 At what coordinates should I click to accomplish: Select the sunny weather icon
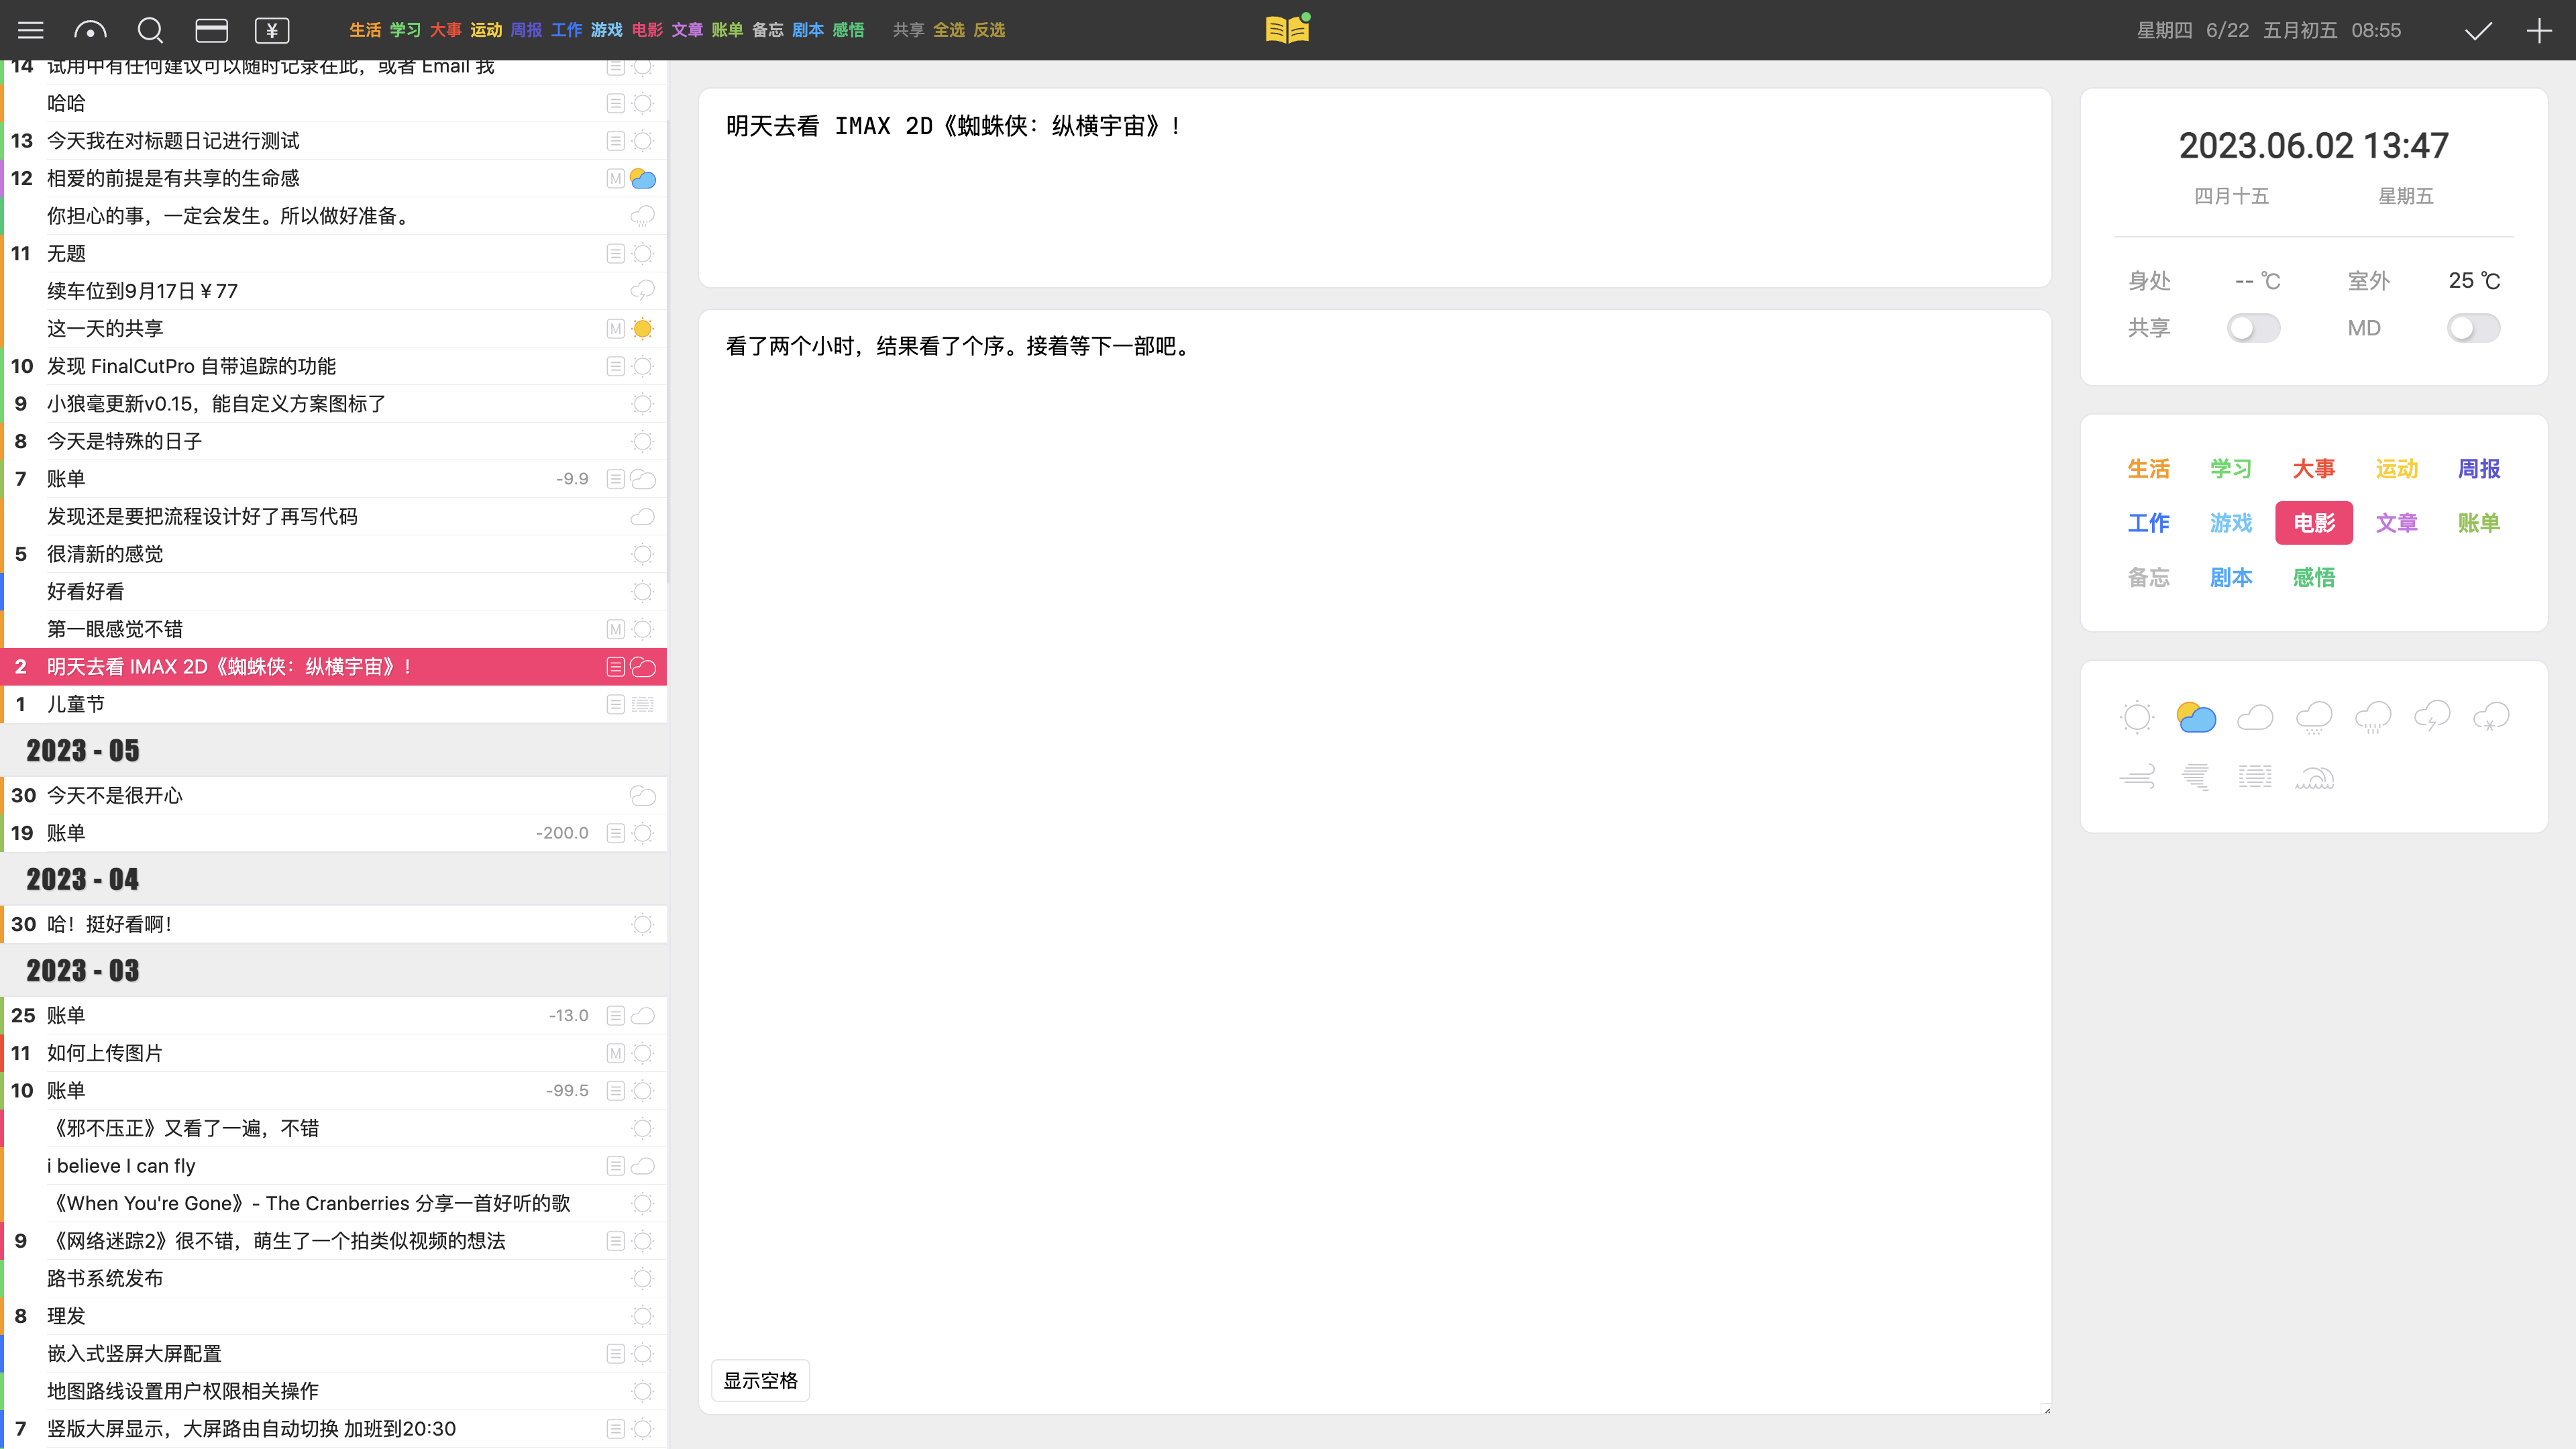[2137, 717]
